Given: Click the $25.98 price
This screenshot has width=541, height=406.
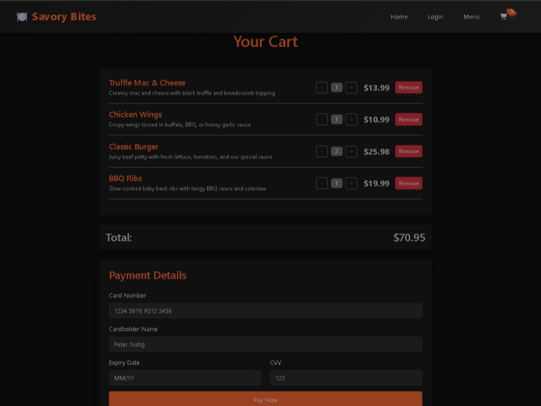Looking at the screenshot, I should click(x=377, y=152).
